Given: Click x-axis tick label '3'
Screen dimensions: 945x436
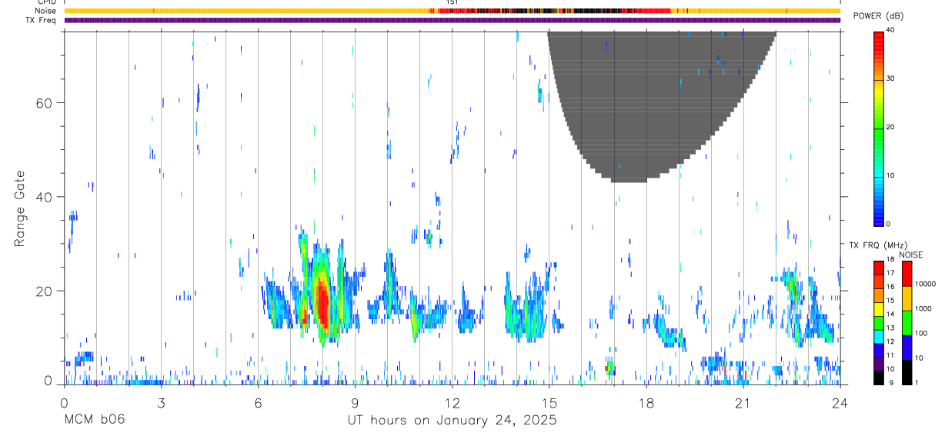Looking at the screenshot, I should (162, 403).
